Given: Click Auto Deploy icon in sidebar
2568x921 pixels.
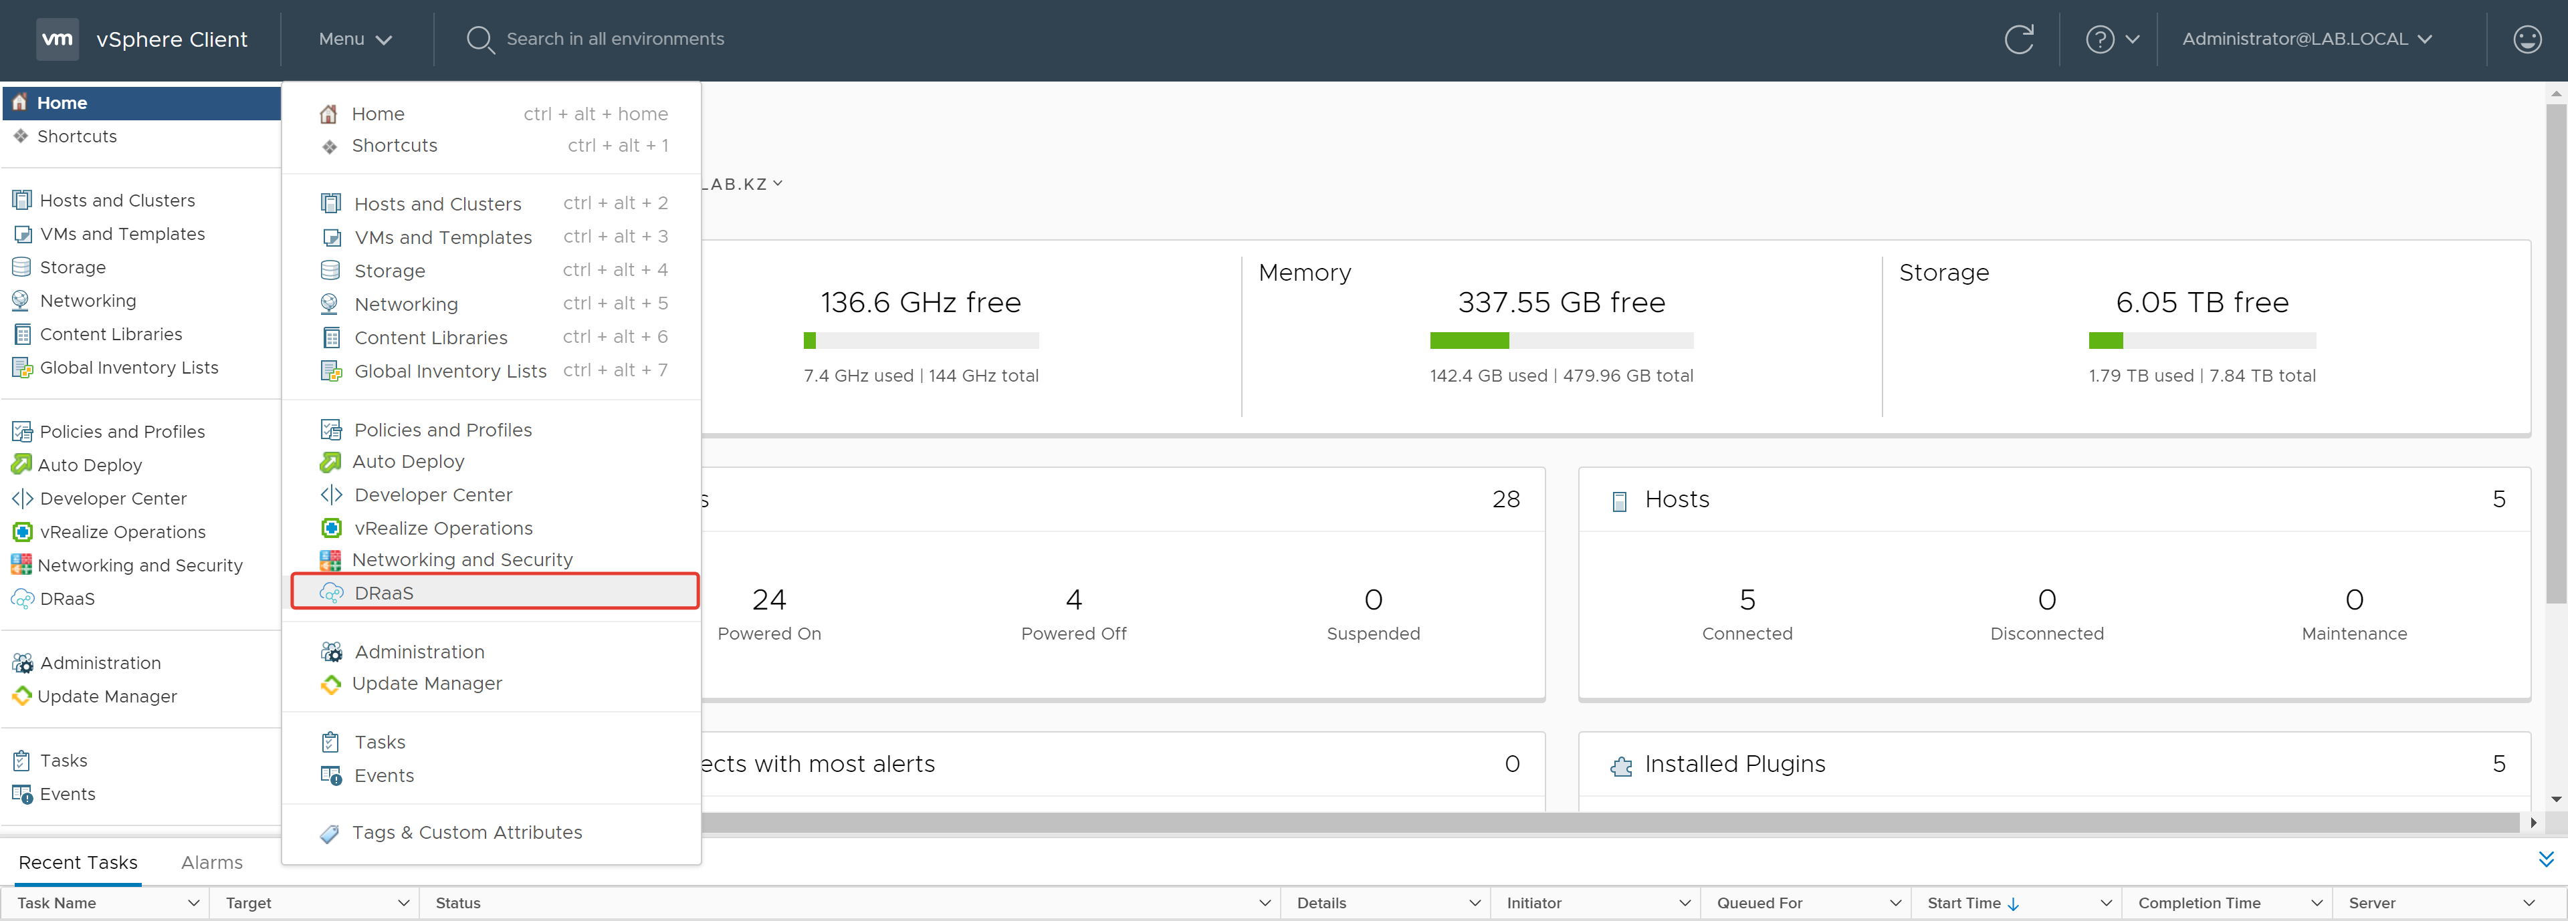Looking at the screenshot, I should [21, 465].
